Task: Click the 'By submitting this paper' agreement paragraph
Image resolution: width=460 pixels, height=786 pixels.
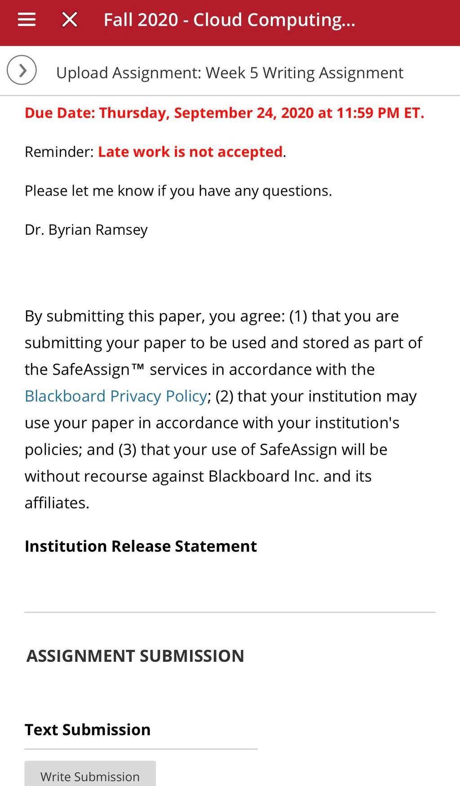Action: [x=225, y=410]
